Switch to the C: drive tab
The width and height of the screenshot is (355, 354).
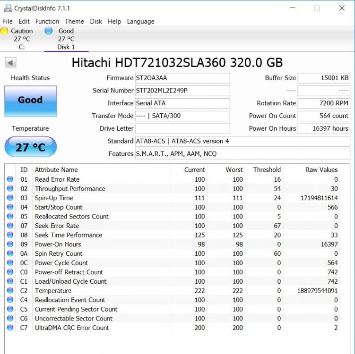[x=22, y=39]
